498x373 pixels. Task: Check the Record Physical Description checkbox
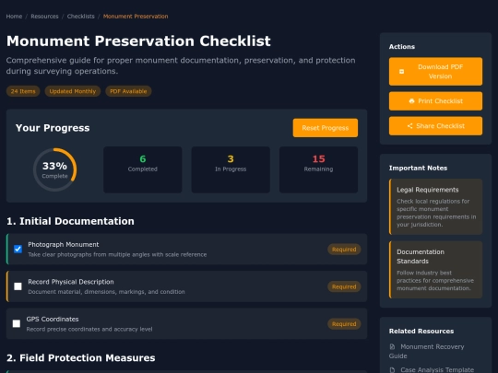tap(18, 286)
